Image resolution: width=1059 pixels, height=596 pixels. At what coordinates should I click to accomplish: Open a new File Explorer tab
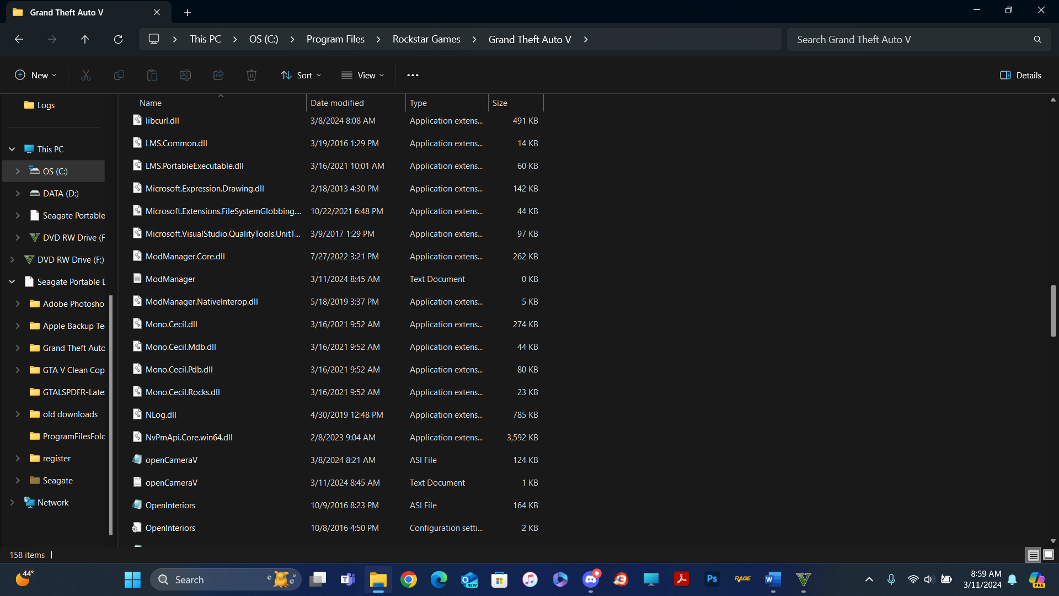pyautogui.click(x=188, y=12)
